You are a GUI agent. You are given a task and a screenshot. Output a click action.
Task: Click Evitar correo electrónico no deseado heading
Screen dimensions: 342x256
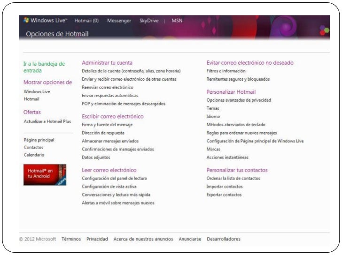point(250,63)
